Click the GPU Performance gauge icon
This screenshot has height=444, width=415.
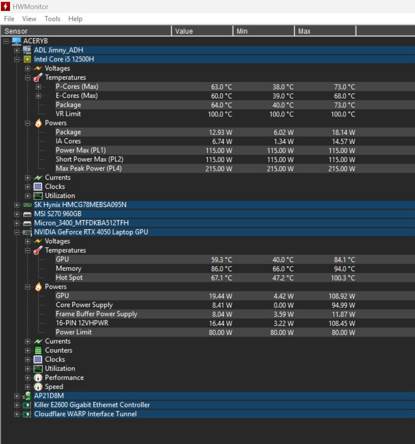point(38,378)
